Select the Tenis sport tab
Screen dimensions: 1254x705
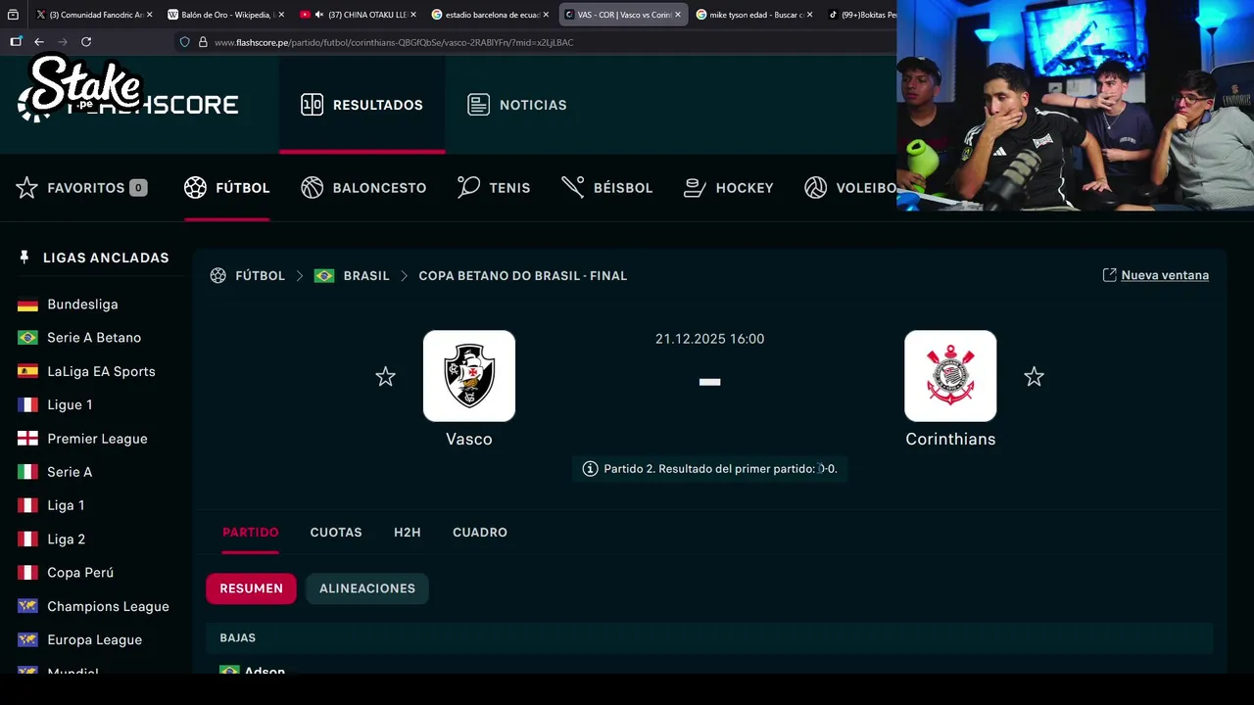point(494,188)
